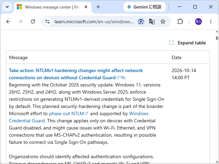
Task: Maximize the browser window
Action: (x=195, y=7)
